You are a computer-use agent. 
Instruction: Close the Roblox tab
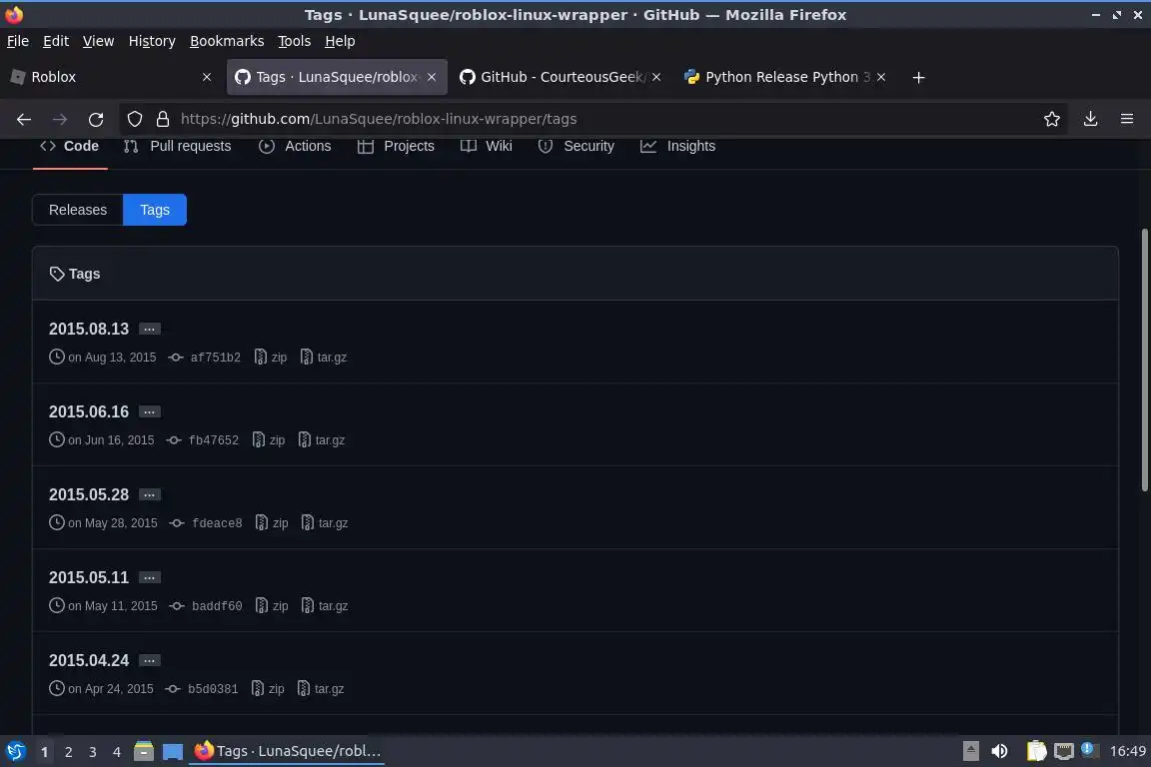click(x=207, y=77)
